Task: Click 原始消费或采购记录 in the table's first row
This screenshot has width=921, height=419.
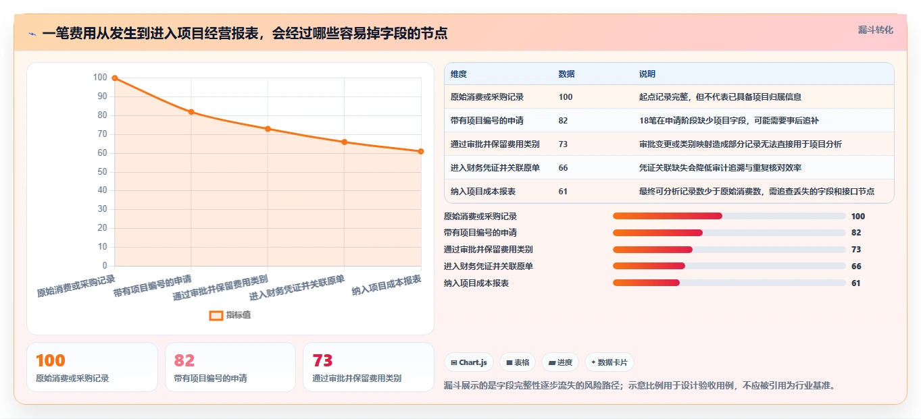Action: pos(487,97)
